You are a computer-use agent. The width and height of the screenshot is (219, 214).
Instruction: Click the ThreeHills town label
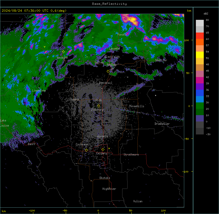pos(136,106)
